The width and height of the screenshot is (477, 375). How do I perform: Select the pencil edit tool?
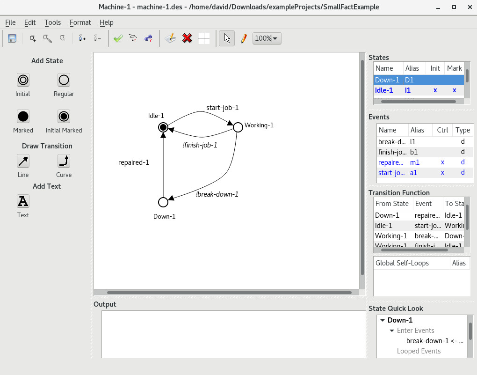pos(244,38)
